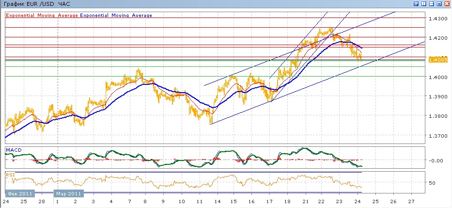Click date 22 on the time axis
Viewport: 452px width, 208px height.
point(321,201)
